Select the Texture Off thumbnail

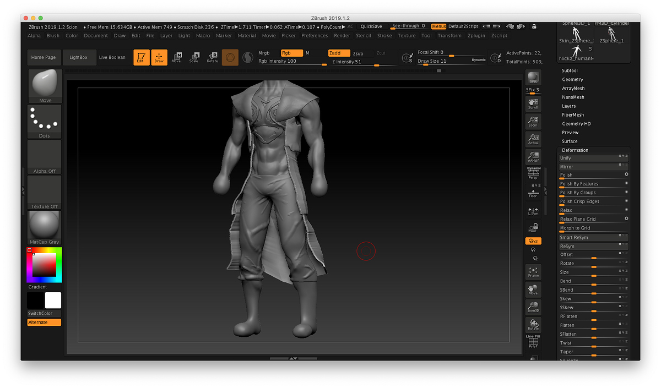click(45, 192)
